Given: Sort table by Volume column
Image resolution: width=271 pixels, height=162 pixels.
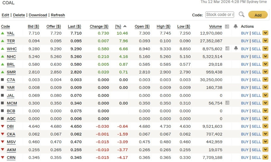Looking at the screenshot, I should (x=215, y=27).
